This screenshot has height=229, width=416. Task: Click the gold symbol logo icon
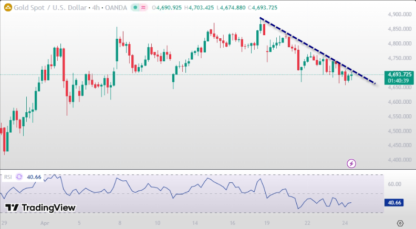coord(8,8)
